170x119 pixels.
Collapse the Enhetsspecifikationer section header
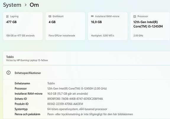point(87,73)
